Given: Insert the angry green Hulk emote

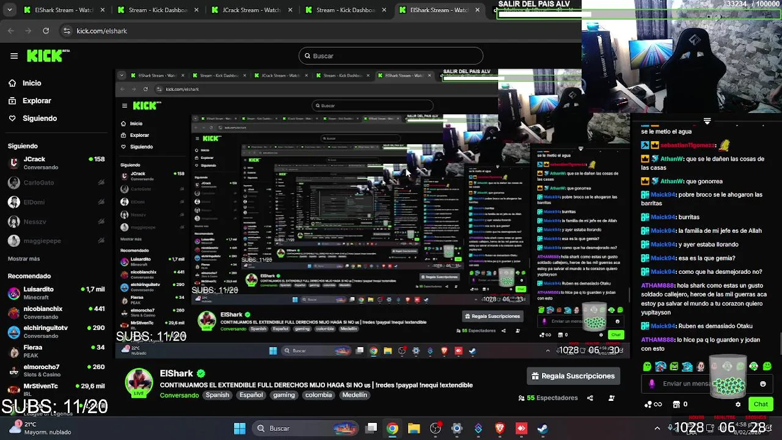Looking at the screenshot, I should (674, 367).
